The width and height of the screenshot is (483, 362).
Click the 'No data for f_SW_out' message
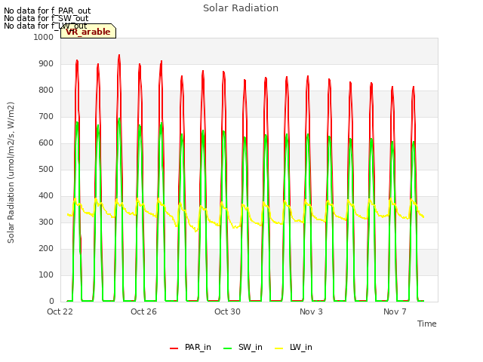click(x=46, y=18)
